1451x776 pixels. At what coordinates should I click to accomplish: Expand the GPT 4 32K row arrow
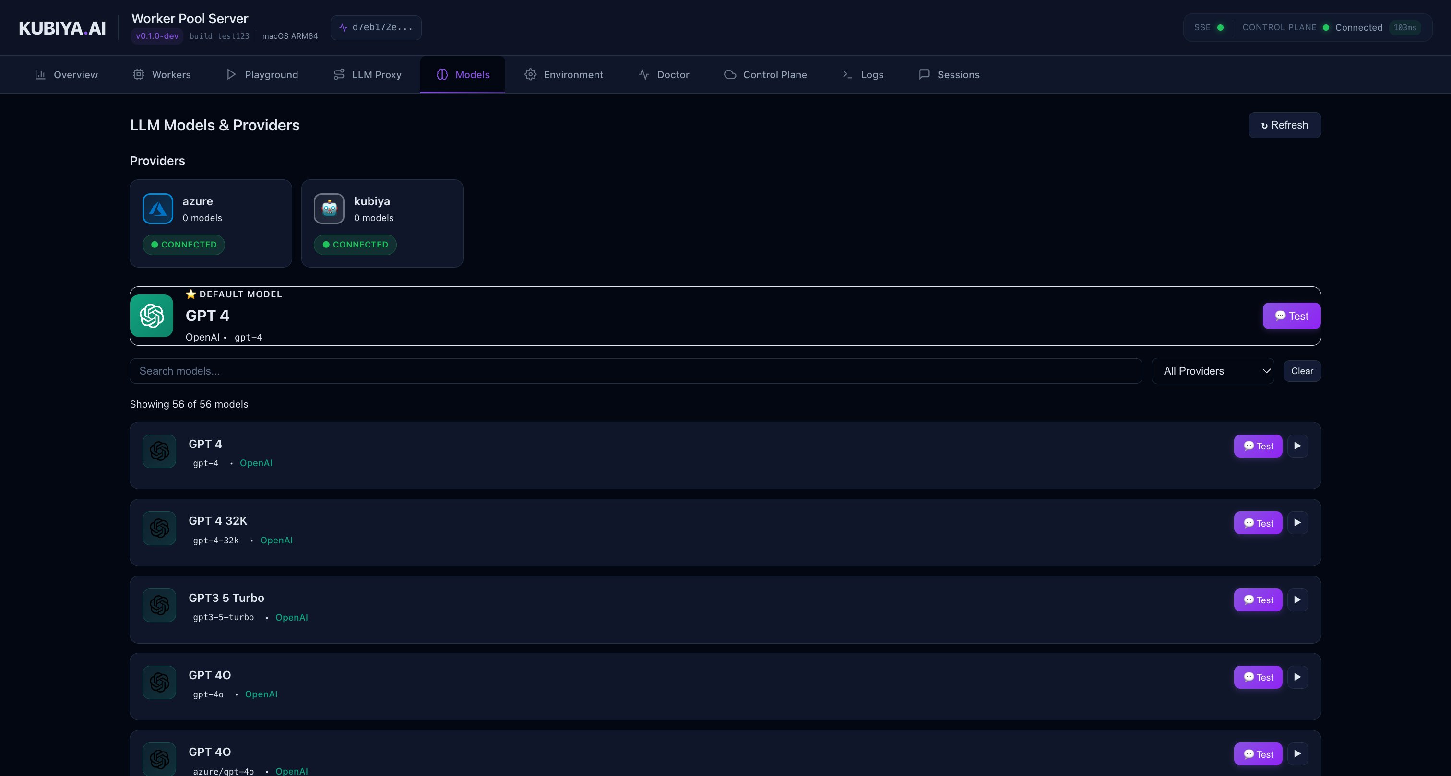pos(1298,523)
